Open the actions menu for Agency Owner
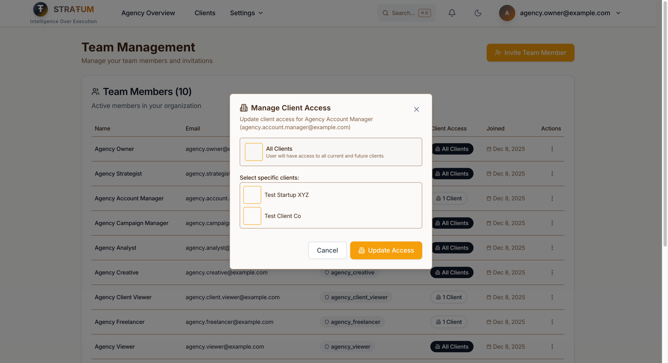The height and width of the screenshot is (363, 668). point(552,149)
